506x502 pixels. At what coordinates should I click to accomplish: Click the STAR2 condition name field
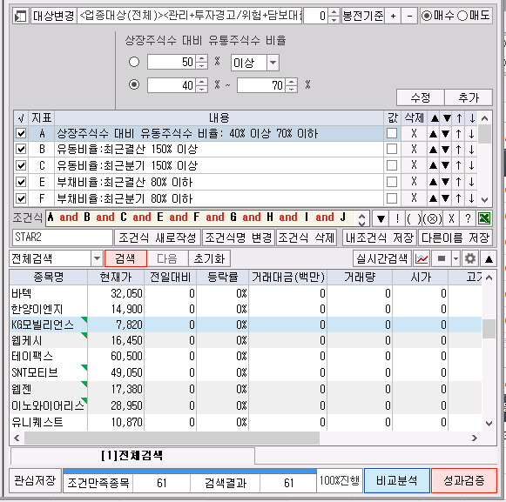click(x=63, y=238)
